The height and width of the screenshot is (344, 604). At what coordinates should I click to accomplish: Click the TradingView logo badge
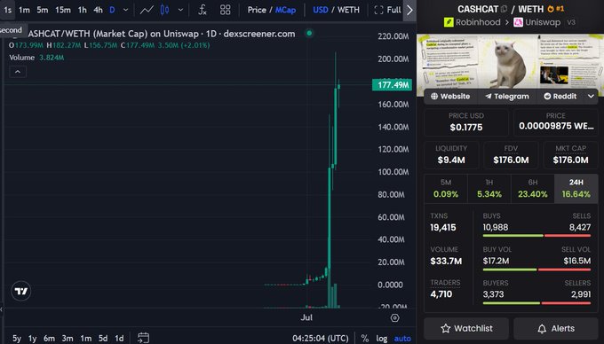(21, 291)
